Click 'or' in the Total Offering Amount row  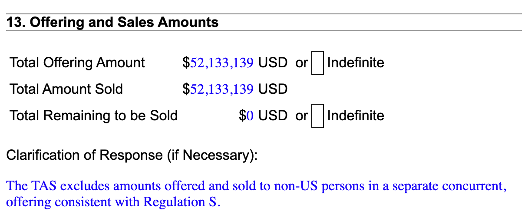[x=301, y=63]
